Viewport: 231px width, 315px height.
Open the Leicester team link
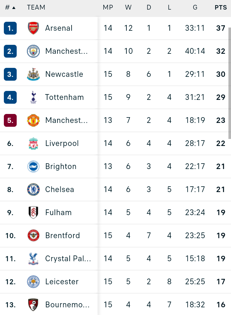62,282
